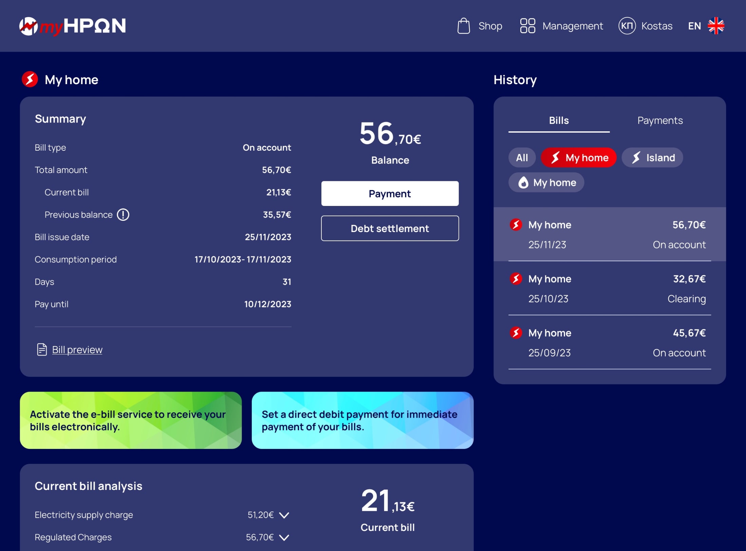Select the 25/10/23 Clearing bill entry
The width and height of the screenshot is (746, 551).
tap(609, 288)
